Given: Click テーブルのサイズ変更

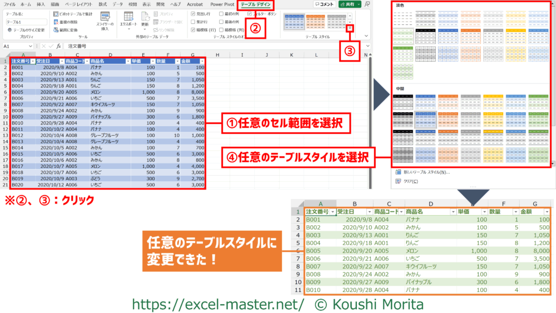Looking at the screenshot, I should (29, 29).
